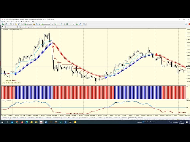Click the Zoom Out magnifier icon

pyautogui.click(x=64, y=24)
